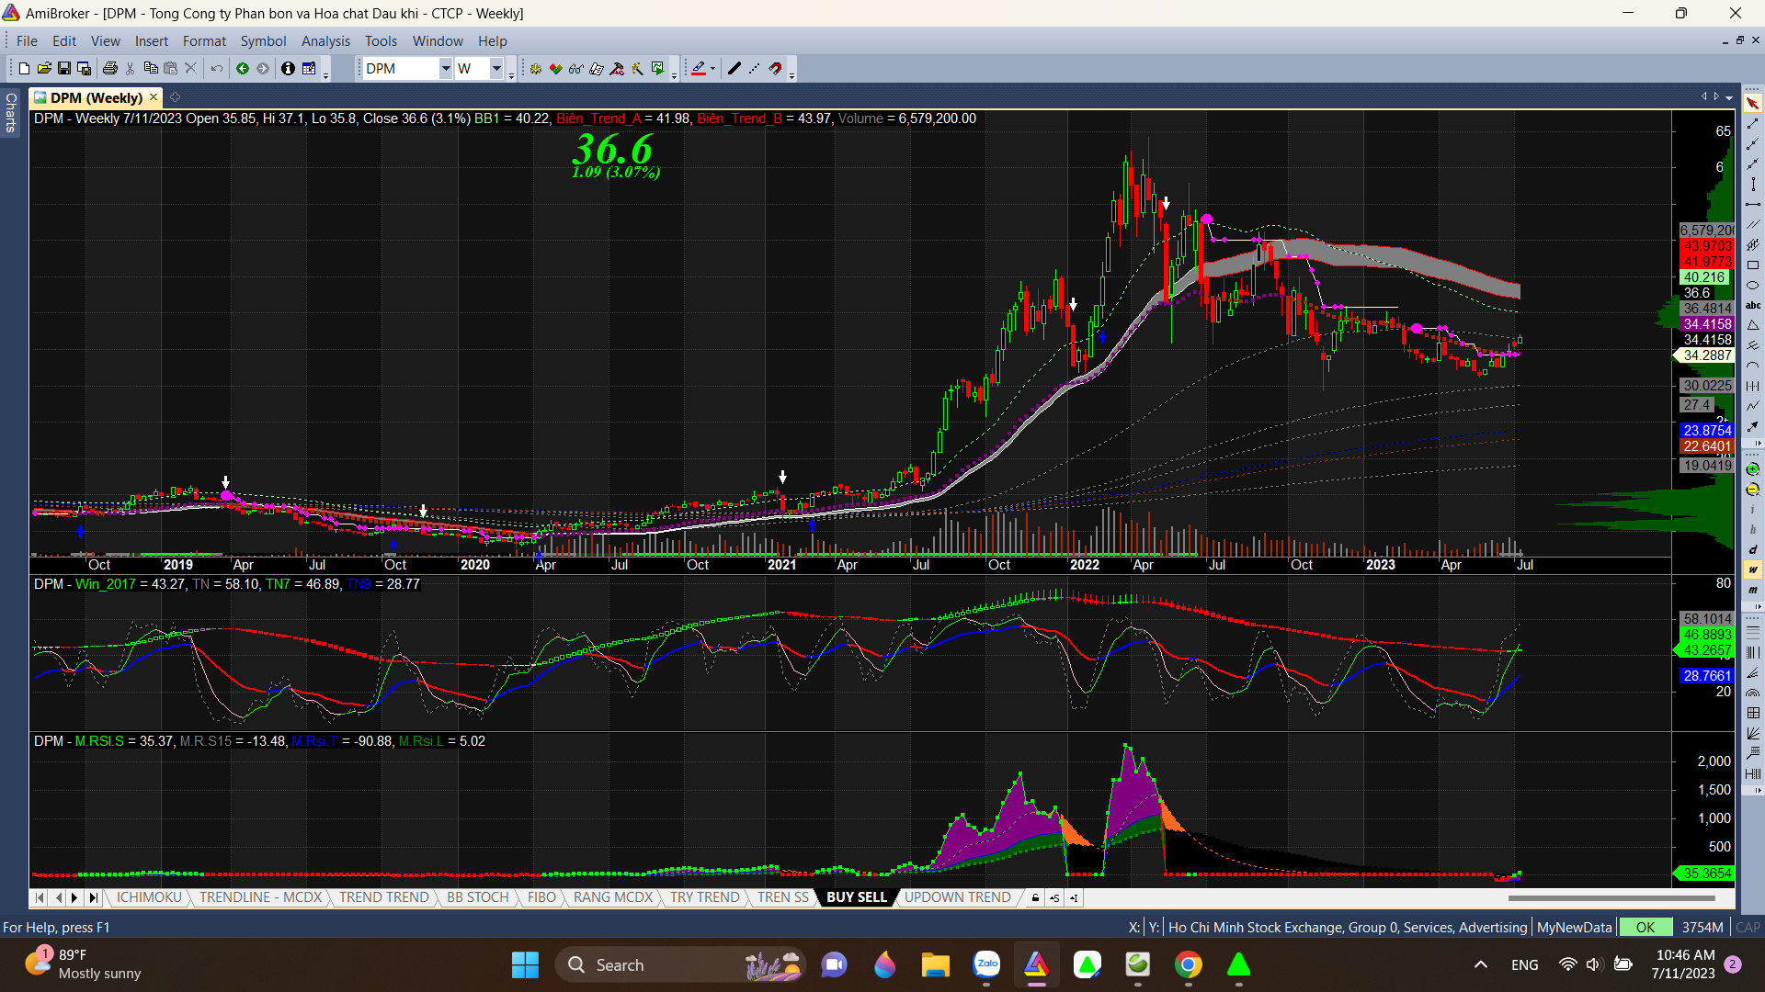Image resolution: width=1765 pixels, height=992 pixels.
Task: Select the vertical line segment tool
Action: point(1753,184)
